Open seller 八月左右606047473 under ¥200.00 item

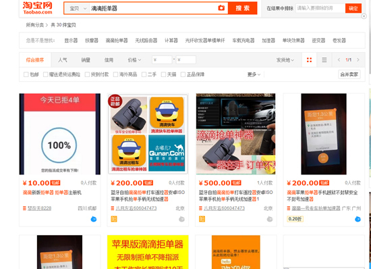(136, 208)
